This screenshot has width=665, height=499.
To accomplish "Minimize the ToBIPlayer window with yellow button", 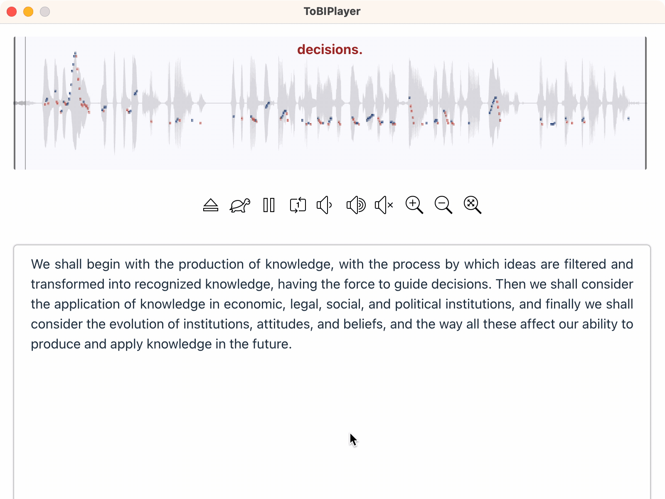I will click(28, 12).
